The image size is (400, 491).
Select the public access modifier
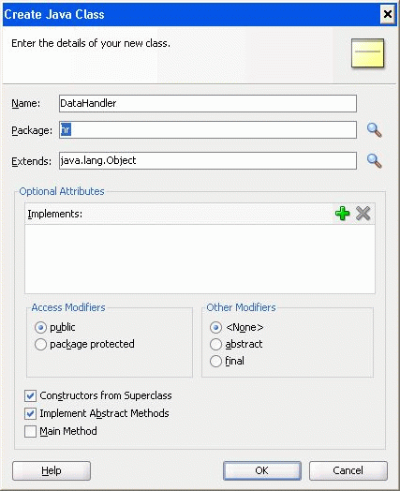point(40,328)
